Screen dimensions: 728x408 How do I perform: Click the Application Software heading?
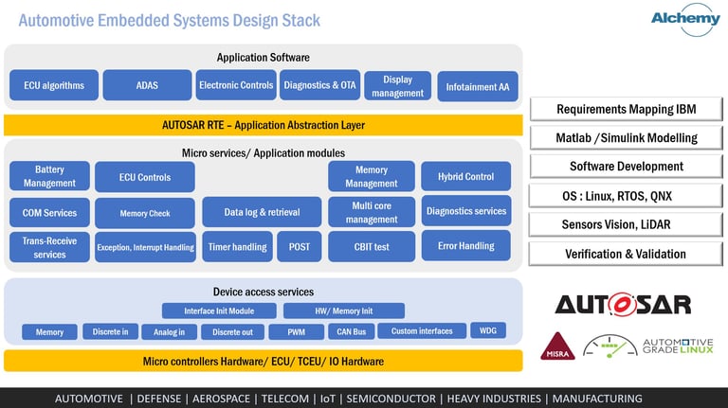coord(264,58)
